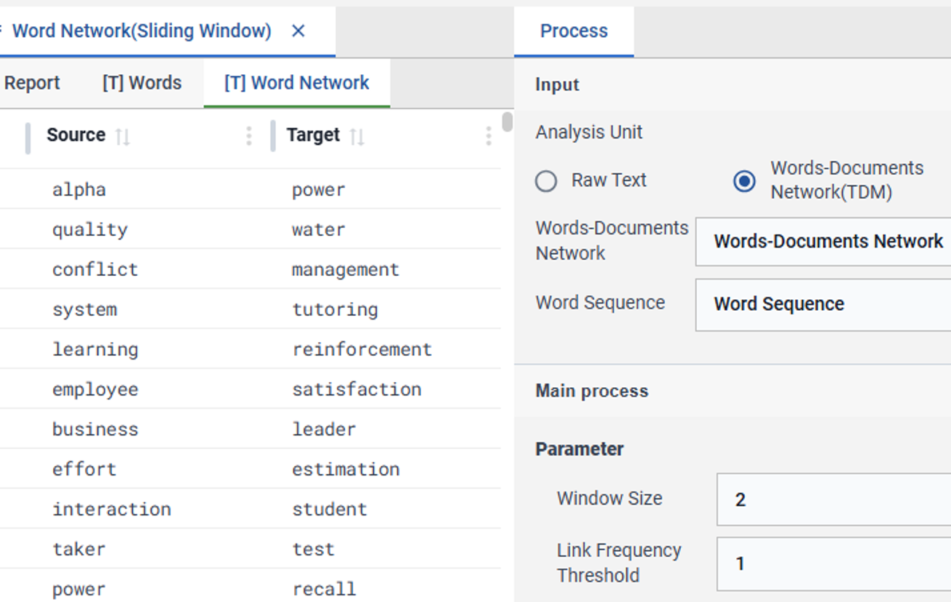Select the 'conflict' source cell
This screenshot has width=951, height=602.
95,269
